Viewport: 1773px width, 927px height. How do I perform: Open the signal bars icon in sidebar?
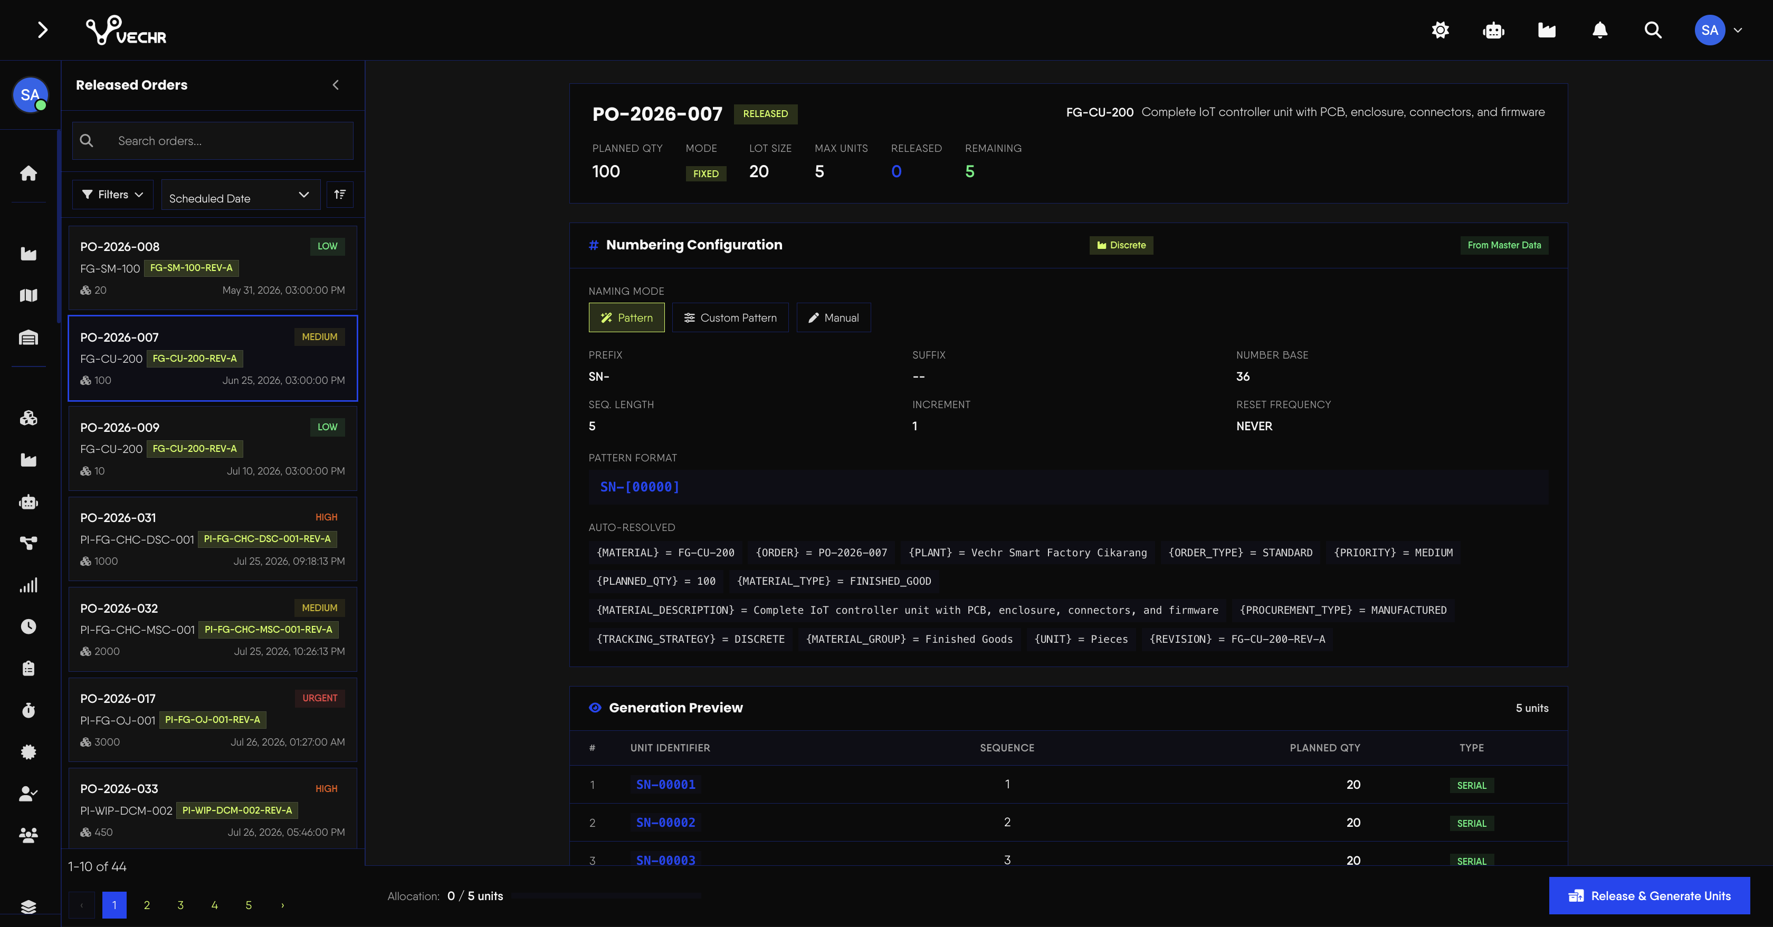pos(28,585)
